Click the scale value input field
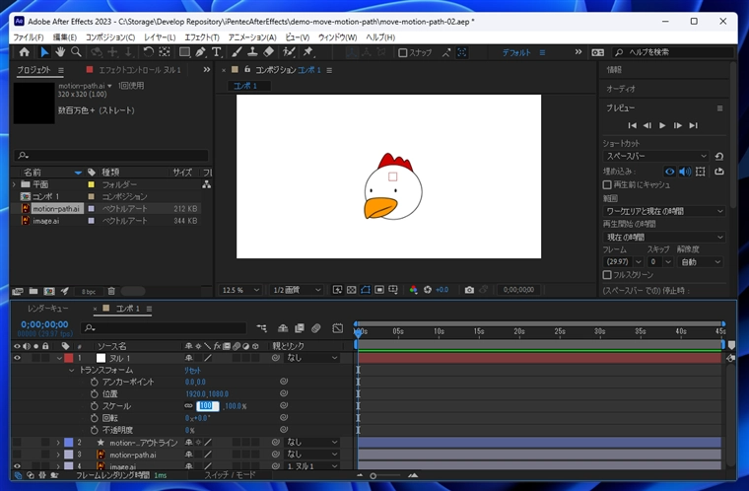 click(x=205, y=406)
